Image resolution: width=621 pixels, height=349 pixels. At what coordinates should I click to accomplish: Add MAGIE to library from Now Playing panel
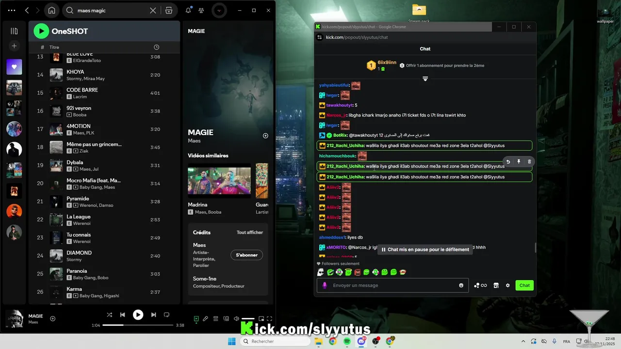(x=265, y=136)
